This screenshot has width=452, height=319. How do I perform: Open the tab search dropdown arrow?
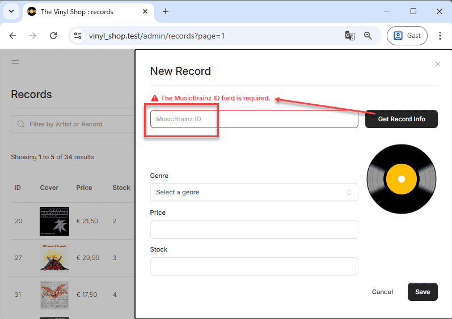[11, 11]
